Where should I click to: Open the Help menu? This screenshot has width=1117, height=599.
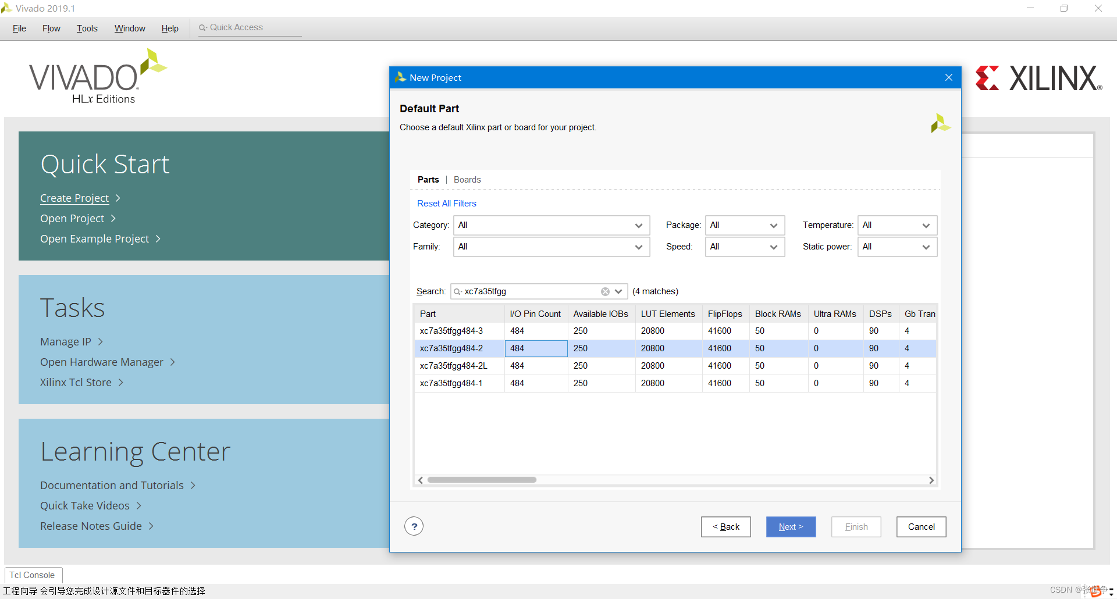point(170,28)
